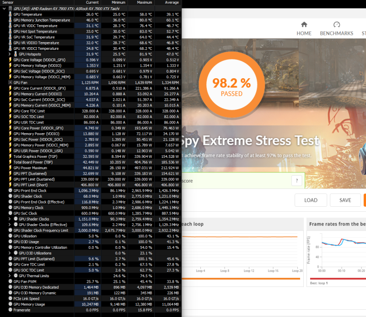This screenshot has width=366, height=317.
Task: Expand the GPU Shader Clocks row
Action: 10,219
